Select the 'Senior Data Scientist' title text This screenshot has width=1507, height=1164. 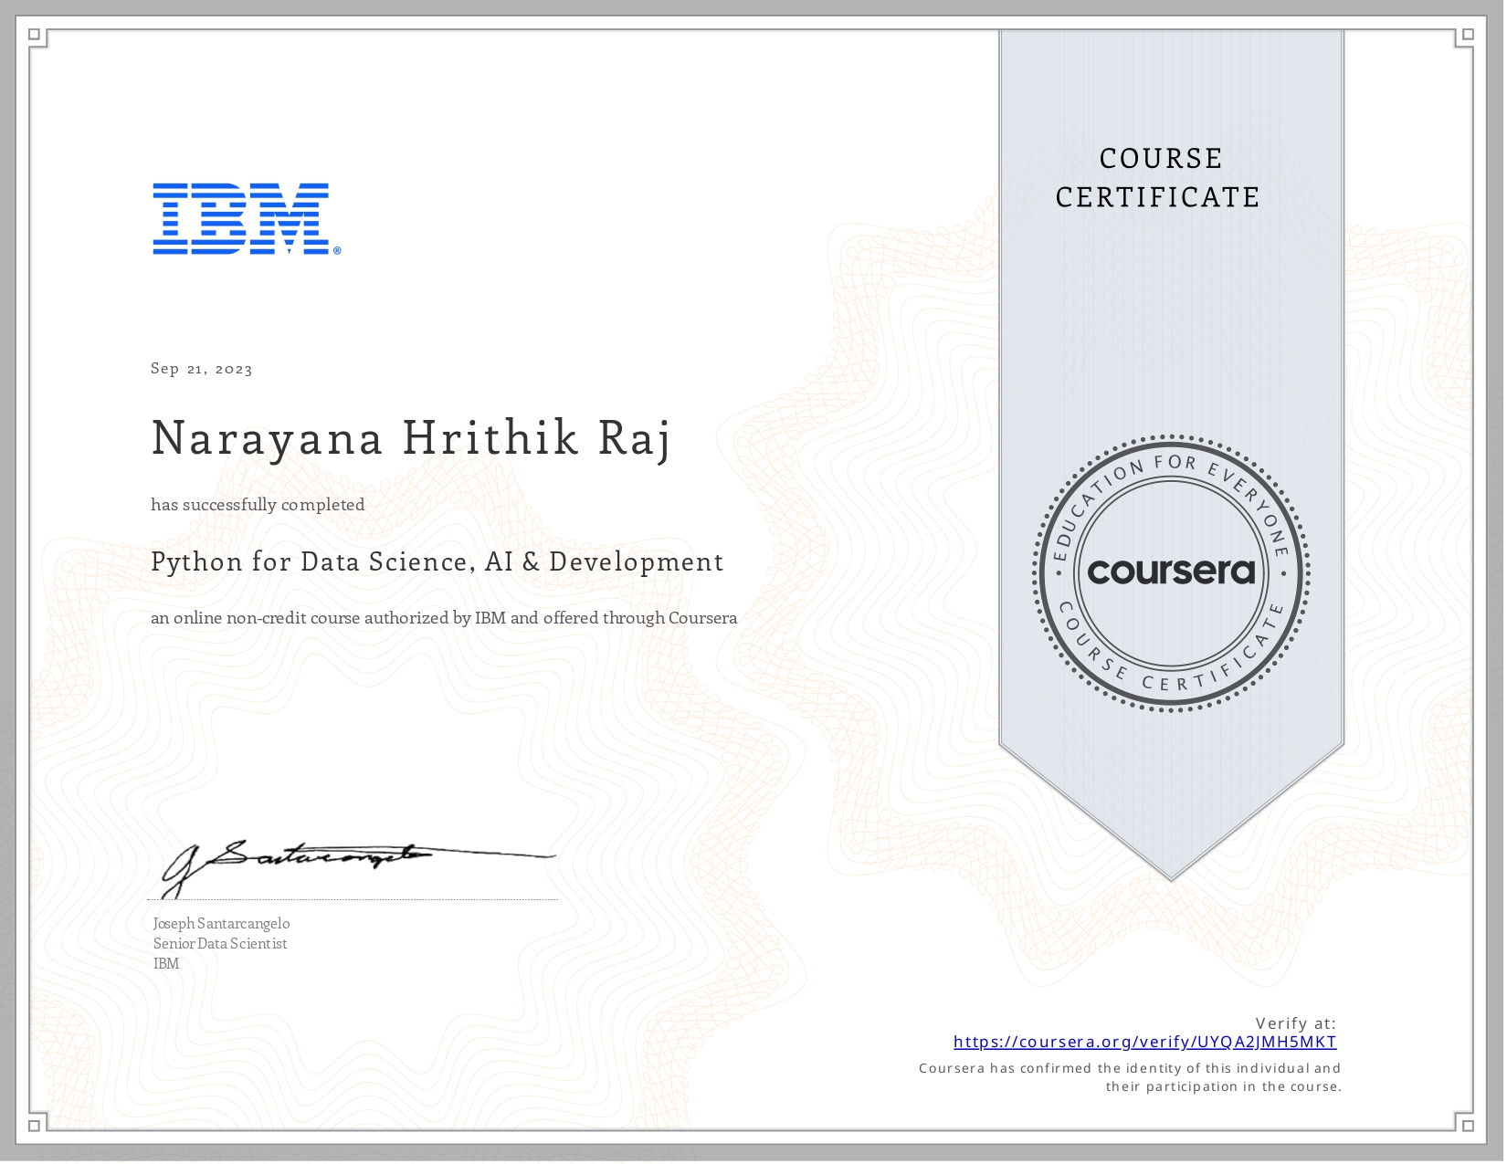coord(219,943)
